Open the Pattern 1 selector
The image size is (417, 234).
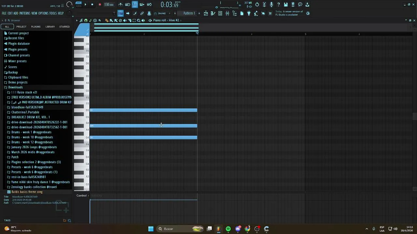click(189, 13)
